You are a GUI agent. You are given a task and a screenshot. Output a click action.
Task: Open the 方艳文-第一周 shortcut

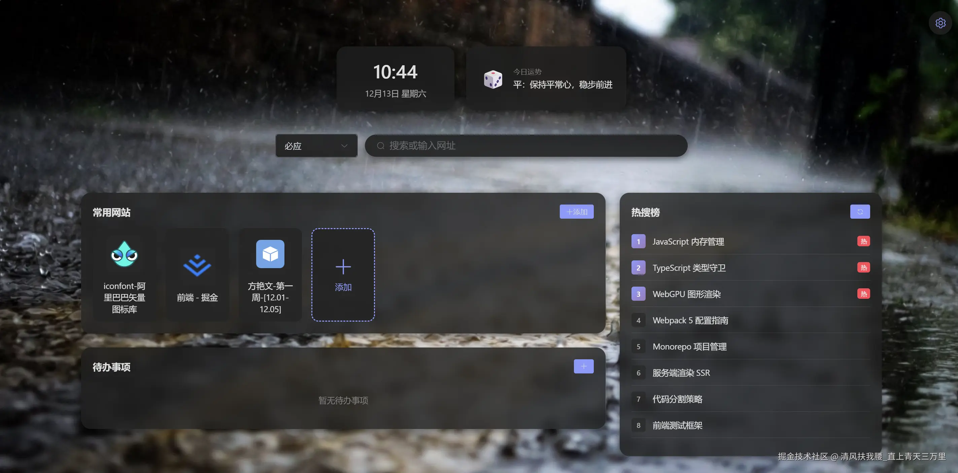click(270, 275)
